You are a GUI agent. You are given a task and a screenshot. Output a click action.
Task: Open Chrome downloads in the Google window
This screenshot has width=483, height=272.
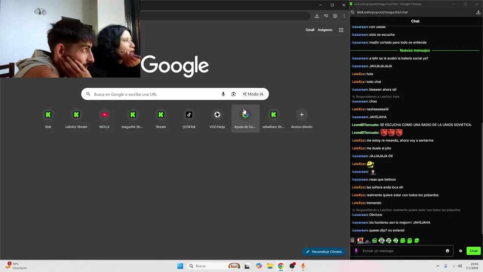tap(317, 16)
